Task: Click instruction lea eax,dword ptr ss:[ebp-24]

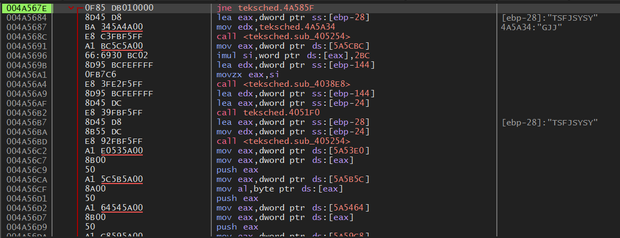Action: tap(293, 103)
